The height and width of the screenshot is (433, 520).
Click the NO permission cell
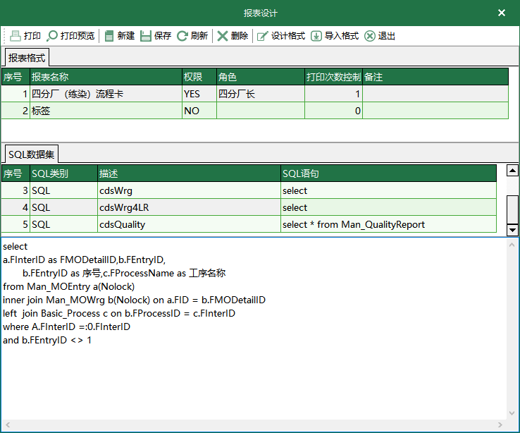click(199, 111)
